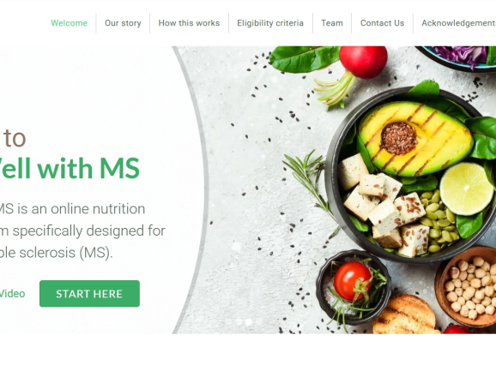Viewport: 496px width, 371px height.
Task: Go to the Our story page
Action: 123,23
